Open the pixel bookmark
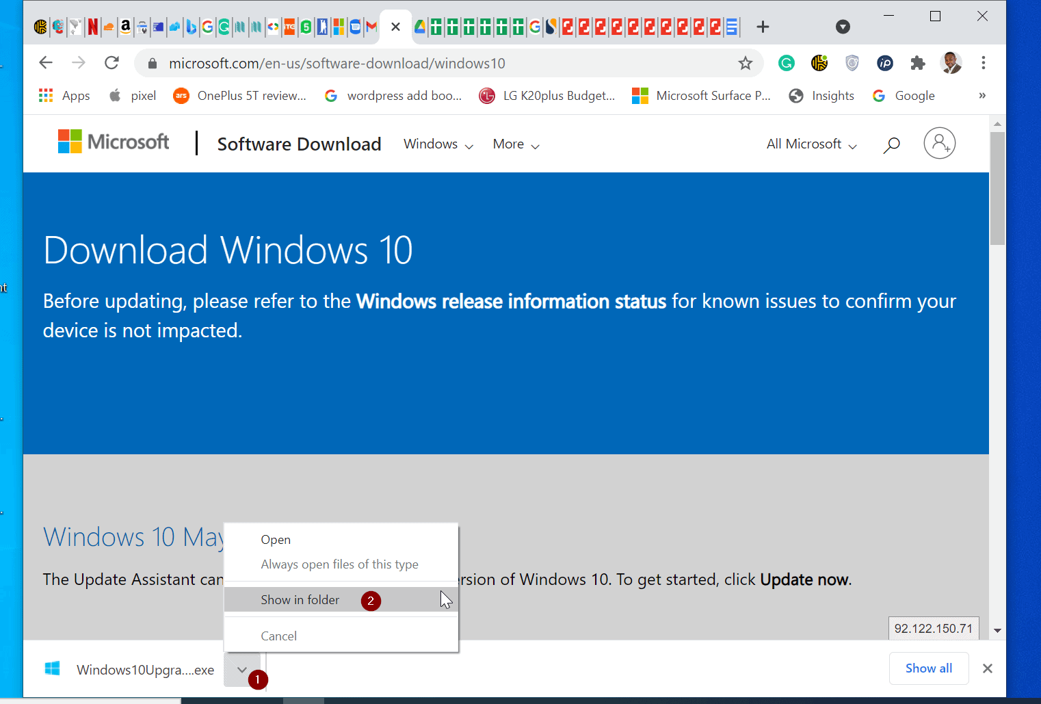Screen dimensions: 1041x704 (132, 96)
